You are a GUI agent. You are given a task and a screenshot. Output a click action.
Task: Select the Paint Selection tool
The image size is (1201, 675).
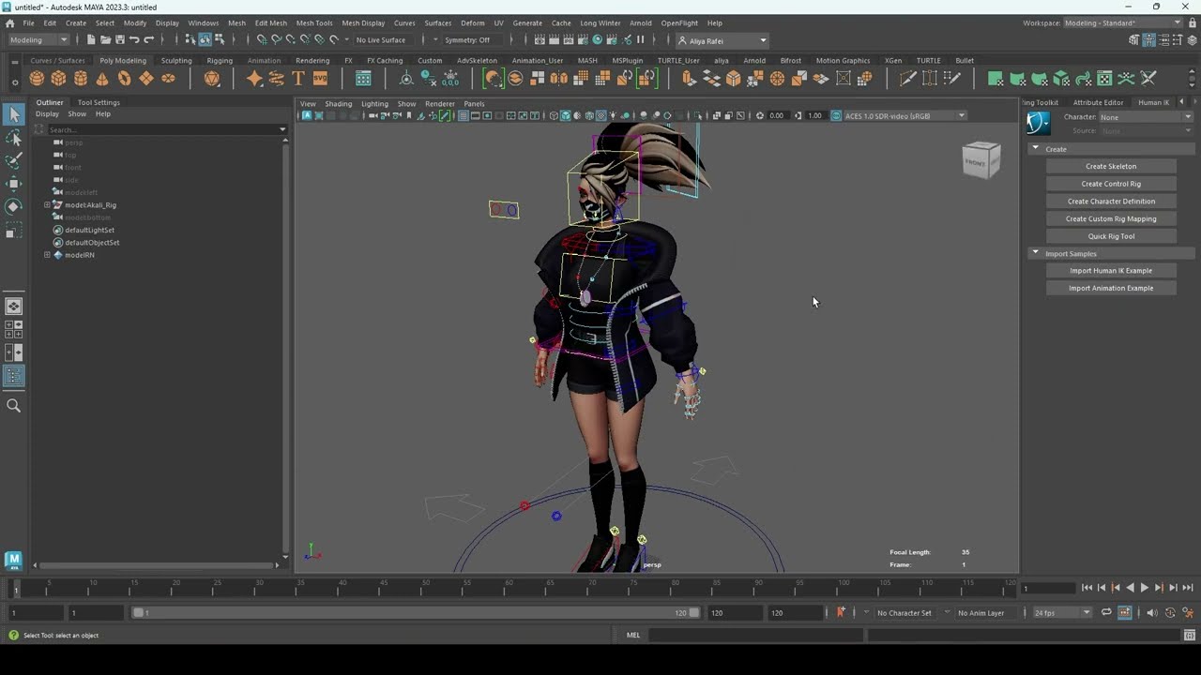click(x=13, y=161)
